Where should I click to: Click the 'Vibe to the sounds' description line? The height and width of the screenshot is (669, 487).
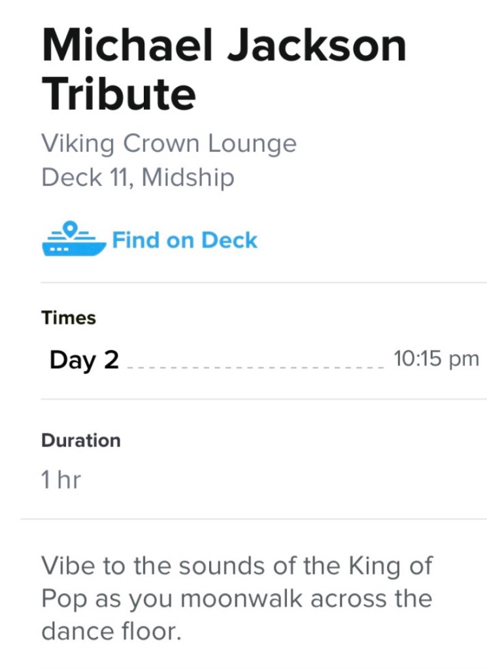pyautogui.click(x=236, y=565)
